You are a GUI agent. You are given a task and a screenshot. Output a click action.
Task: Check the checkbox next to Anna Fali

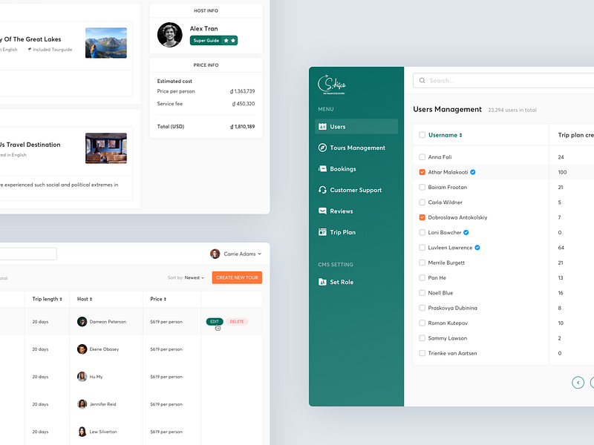click(421, 157)
